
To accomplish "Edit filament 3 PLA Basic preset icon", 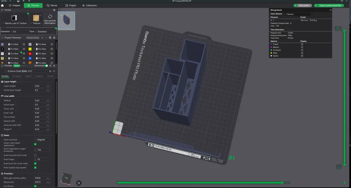I will [24, 49].
